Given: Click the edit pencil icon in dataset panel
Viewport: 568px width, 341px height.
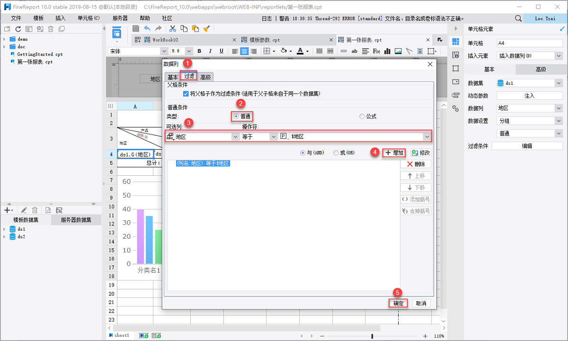Looking at the screenshot, I should click(24, 210).
